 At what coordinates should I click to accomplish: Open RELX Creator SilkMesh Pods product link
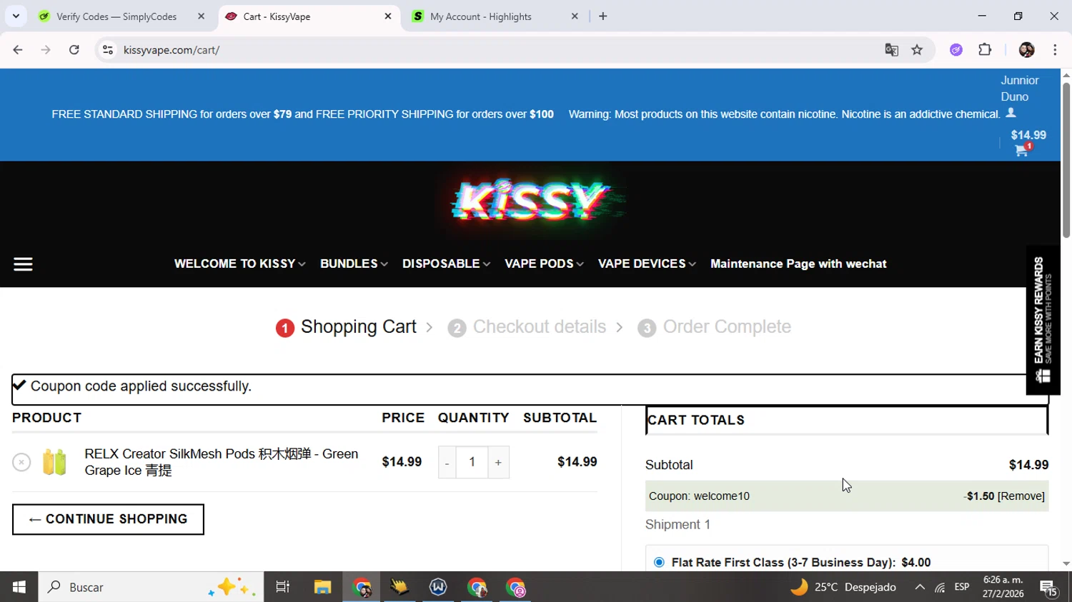point(222,462)
